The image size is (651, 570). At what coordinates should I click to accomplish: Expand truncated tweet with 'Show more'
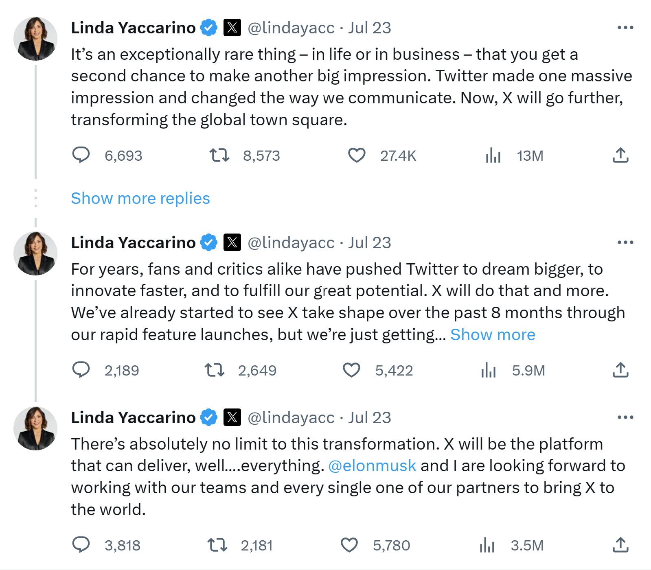pyautogui.click(x=493, y=335)
